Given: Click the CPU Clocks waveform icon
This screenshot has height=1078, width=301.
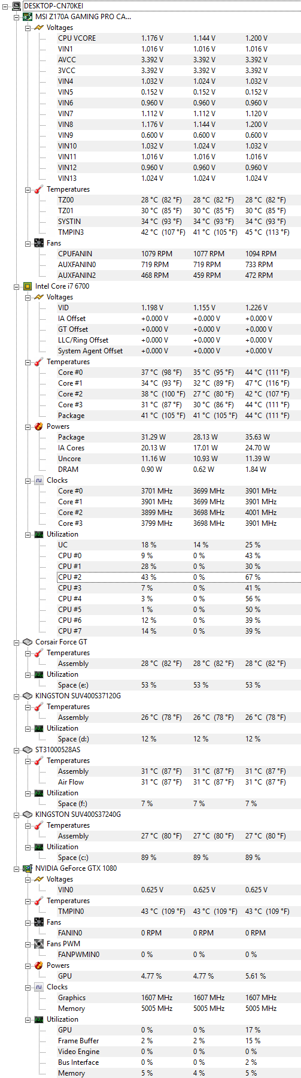Looking at the screenshot, I should [39, 480].
